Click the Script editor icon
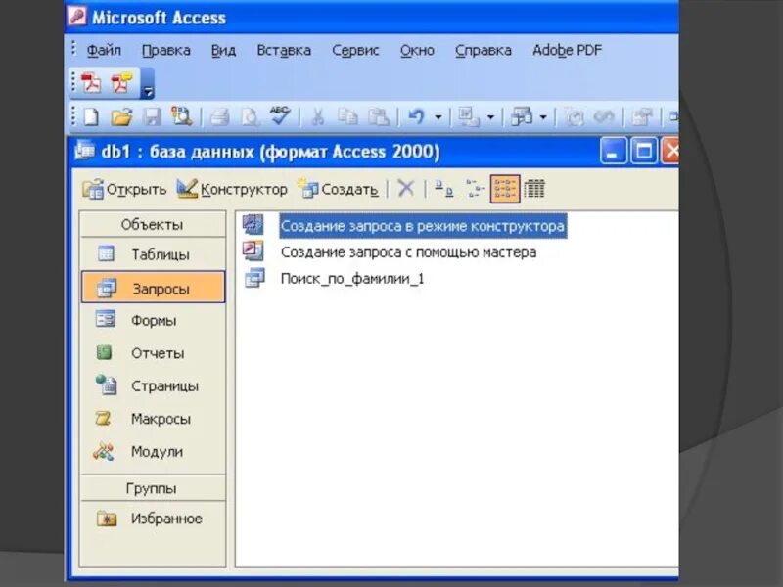Screen dimensions: 783x587 [604, 117]
